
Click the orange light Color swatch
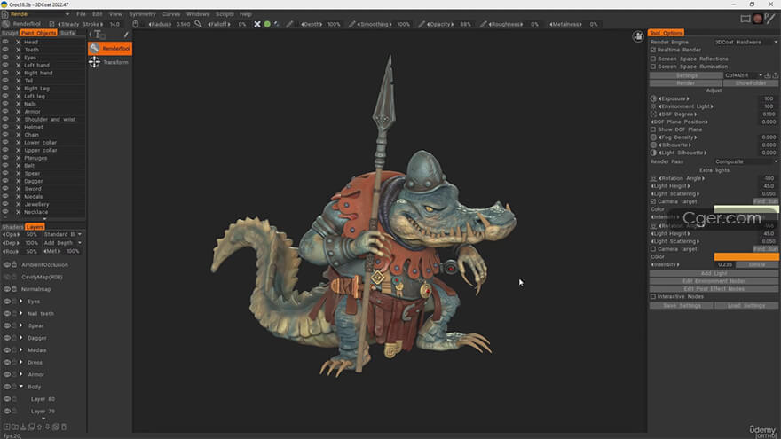(746, 257)
